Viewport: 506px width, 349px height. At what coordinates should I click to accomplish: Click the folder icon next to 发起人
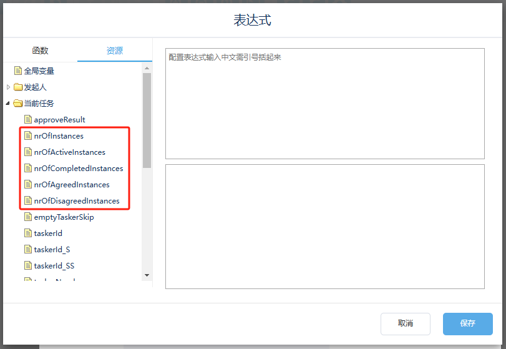click(18, 87)
